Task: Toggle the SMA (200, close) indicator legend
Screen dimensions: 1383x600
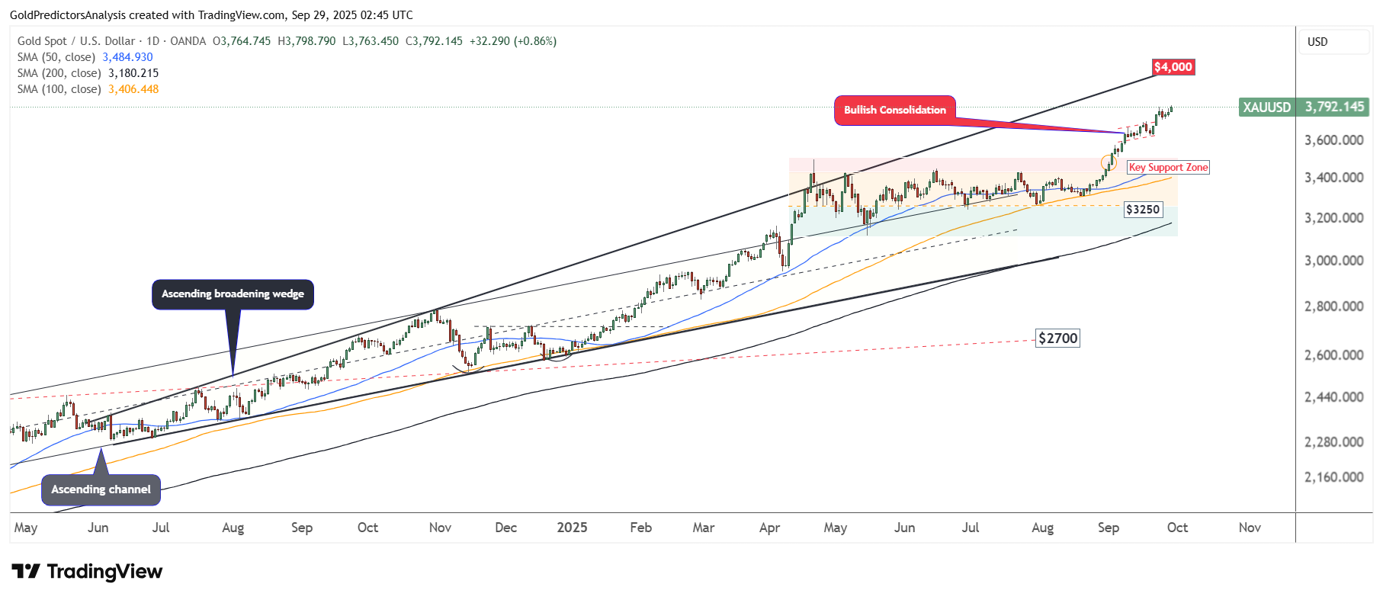Action: click(59, 73)
